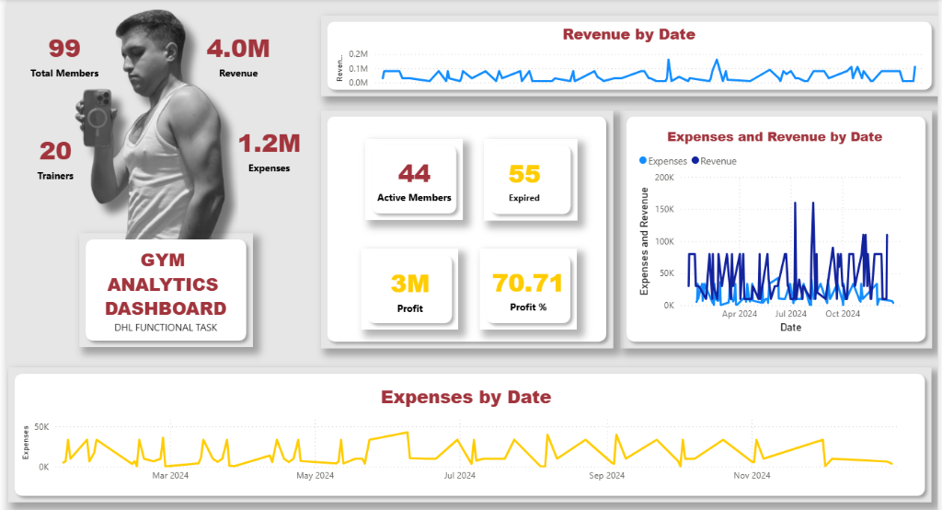The image size is (942, 510).
Task: Click the Jul 2024 label on Expenses by Date
Action: pos(459,475)
